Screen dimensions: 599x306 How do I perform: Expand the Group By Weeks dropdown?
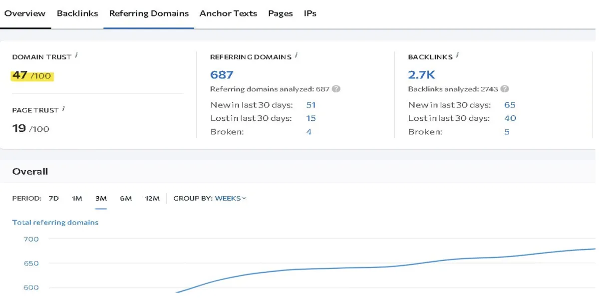point(231,198)
